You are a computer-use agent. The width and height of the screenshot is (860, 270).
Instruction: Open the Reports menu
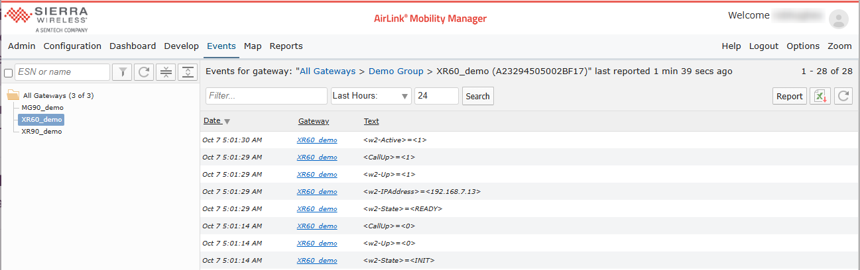click(x=286, y=46)
